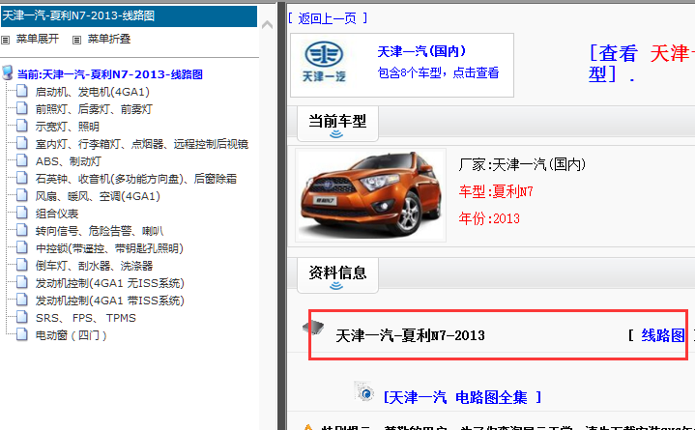Select root node 当前:天津一汽-夏利N7-2013-线路图
Image resolution: width=695 pixels, height=430 pixels.
pyautogui.click(x=110, y=74)
